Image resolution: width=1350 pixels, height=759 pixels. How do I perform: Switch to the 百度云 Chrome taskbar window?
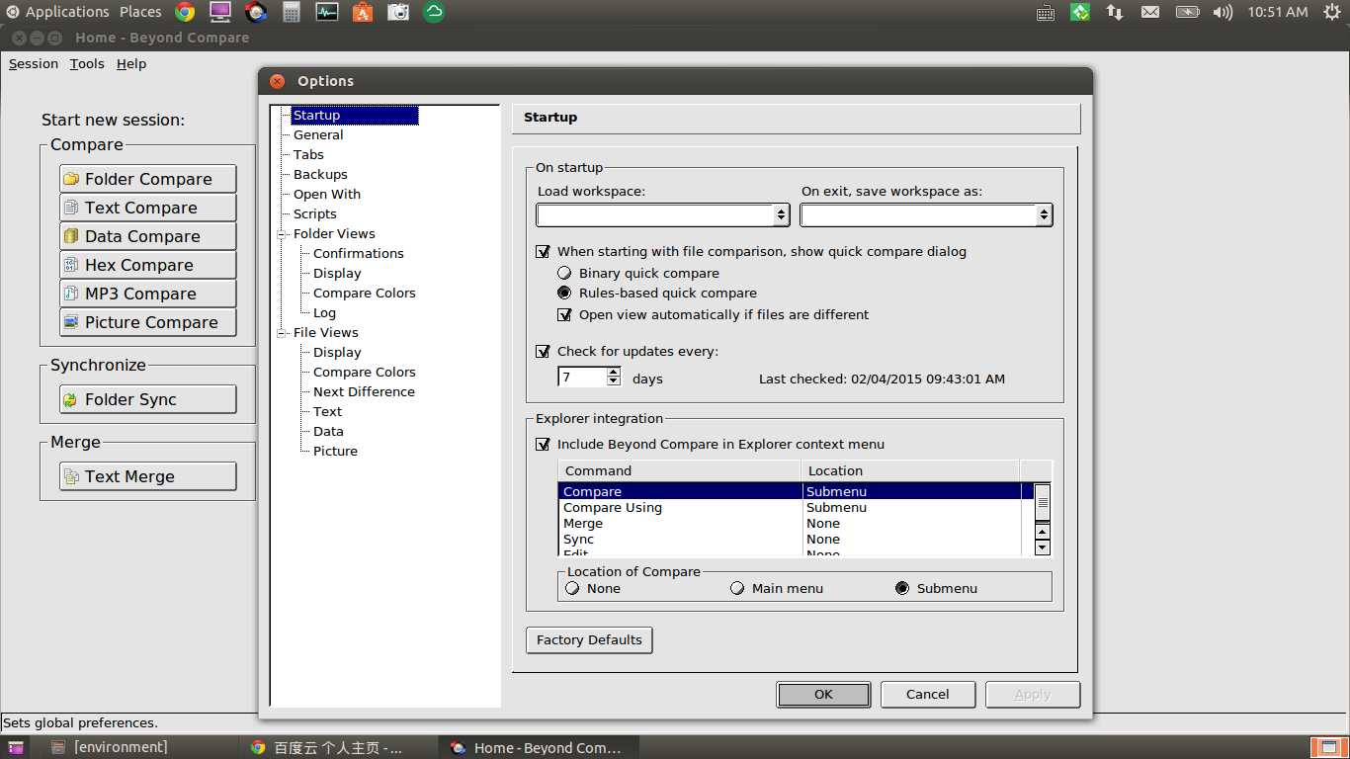[338, 747]
